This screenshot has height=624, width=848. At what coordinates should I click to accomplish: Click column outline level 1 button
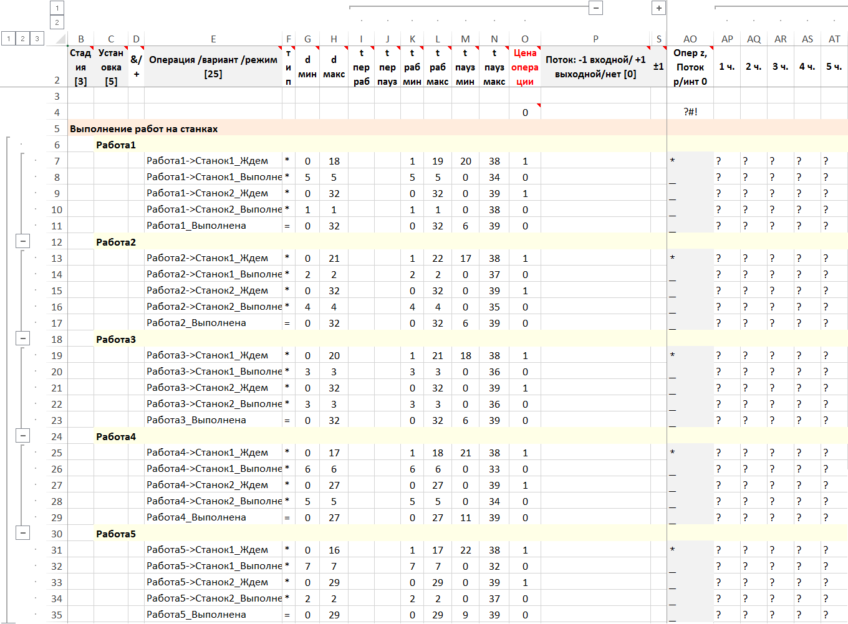(57, 8)
